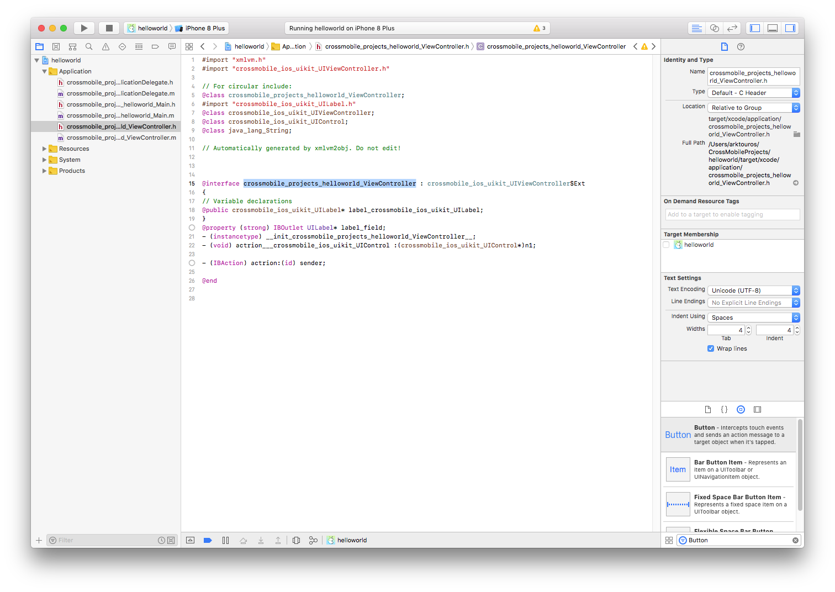The image size is (835, 592).
Task: Click the Indent width stepper
Action: click(x=797, y=330)
